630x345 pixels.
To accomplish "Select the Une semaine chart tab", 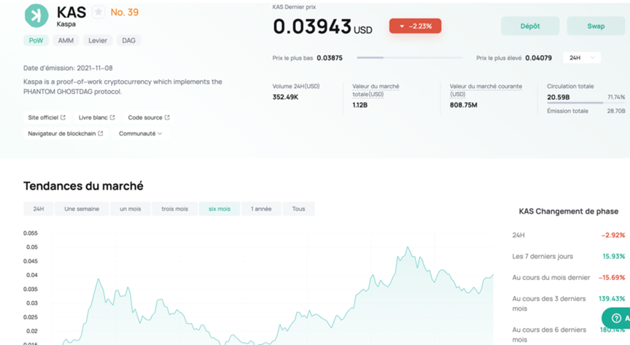I will [82, 209].
